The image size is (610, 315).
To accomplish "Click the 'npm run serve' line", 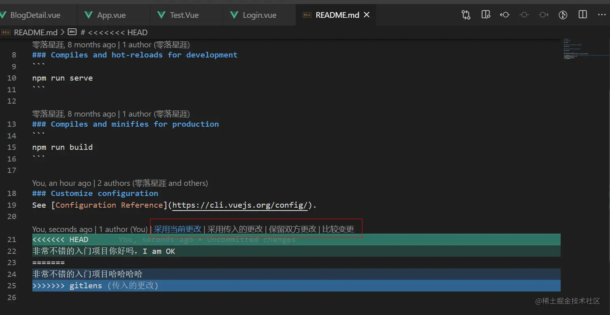I will click(62, 78).
